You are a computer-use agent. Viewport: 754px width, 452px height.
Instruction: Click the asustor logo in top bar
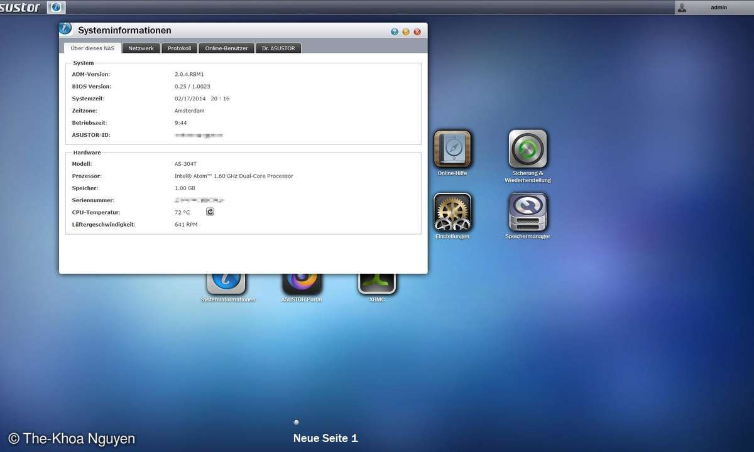tap(20, 8)
